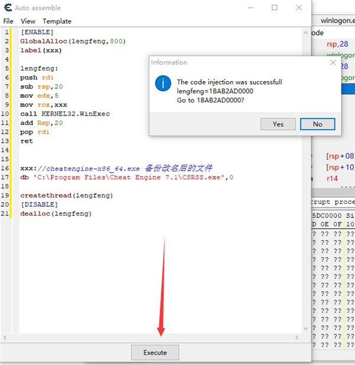Click the 'add Rsp,20' line

41,123
